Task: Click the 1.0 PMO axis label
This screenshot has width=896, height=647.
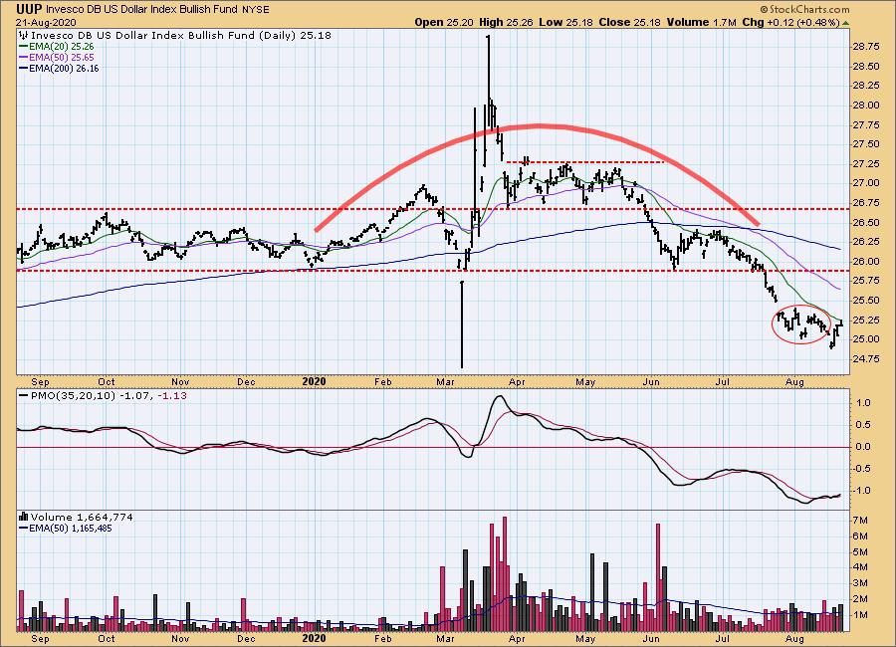Action: 863,403
